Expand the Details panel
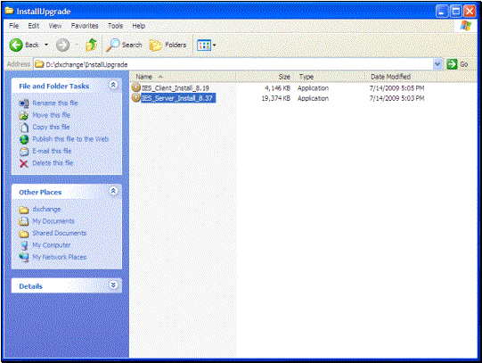 [x=113, y=285]
